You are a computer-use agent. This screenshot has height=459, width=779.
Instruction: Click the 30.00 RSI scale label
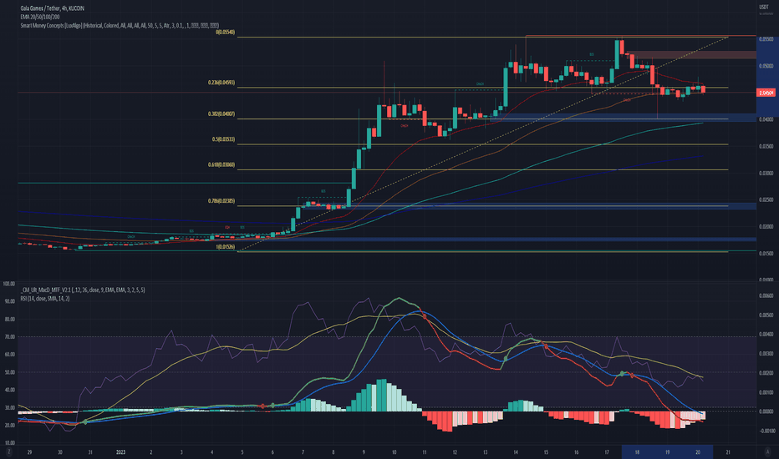click(9, 408)
